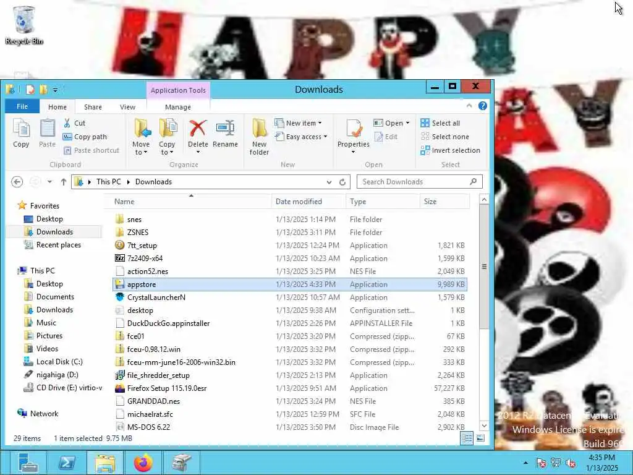
Task: Click the network tray icon
Action: 556,463
